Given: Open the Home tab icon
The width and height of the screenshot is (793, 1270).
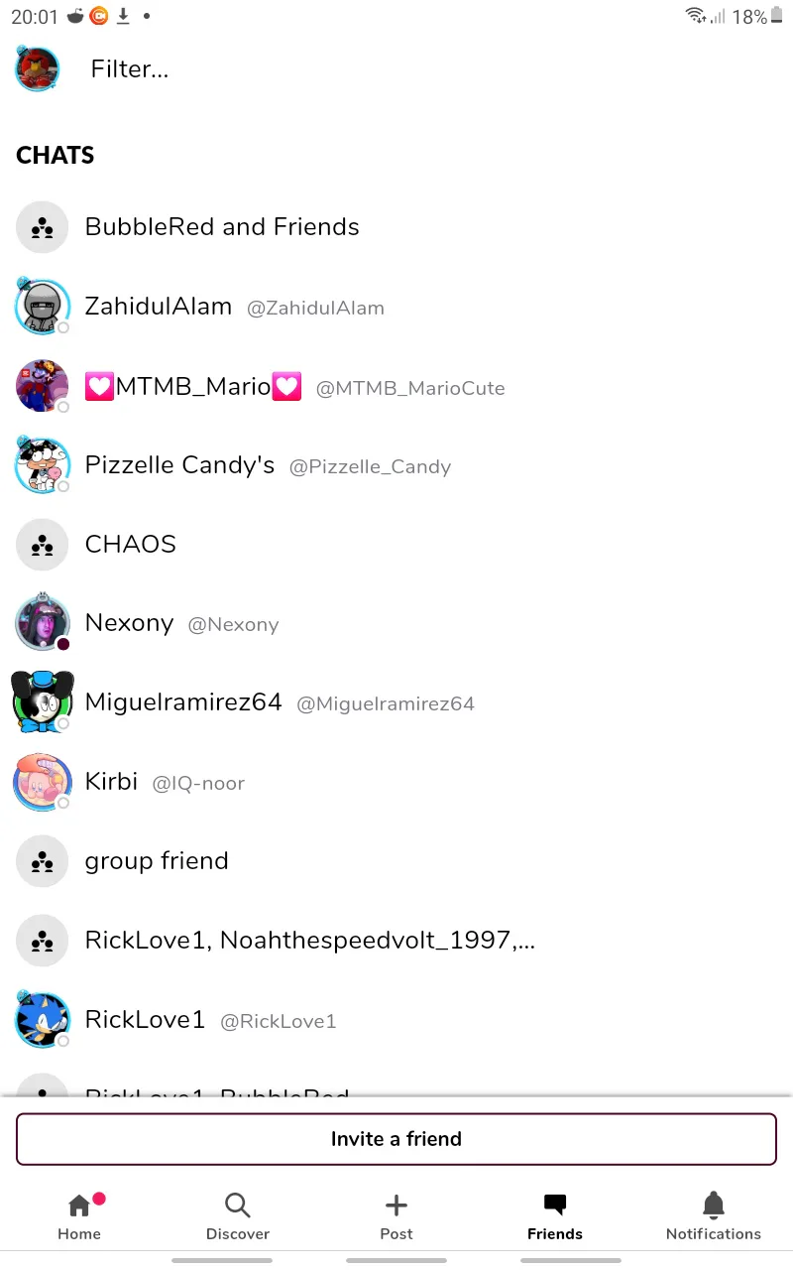Looking at the screenshot, I should click(79, 1206).
